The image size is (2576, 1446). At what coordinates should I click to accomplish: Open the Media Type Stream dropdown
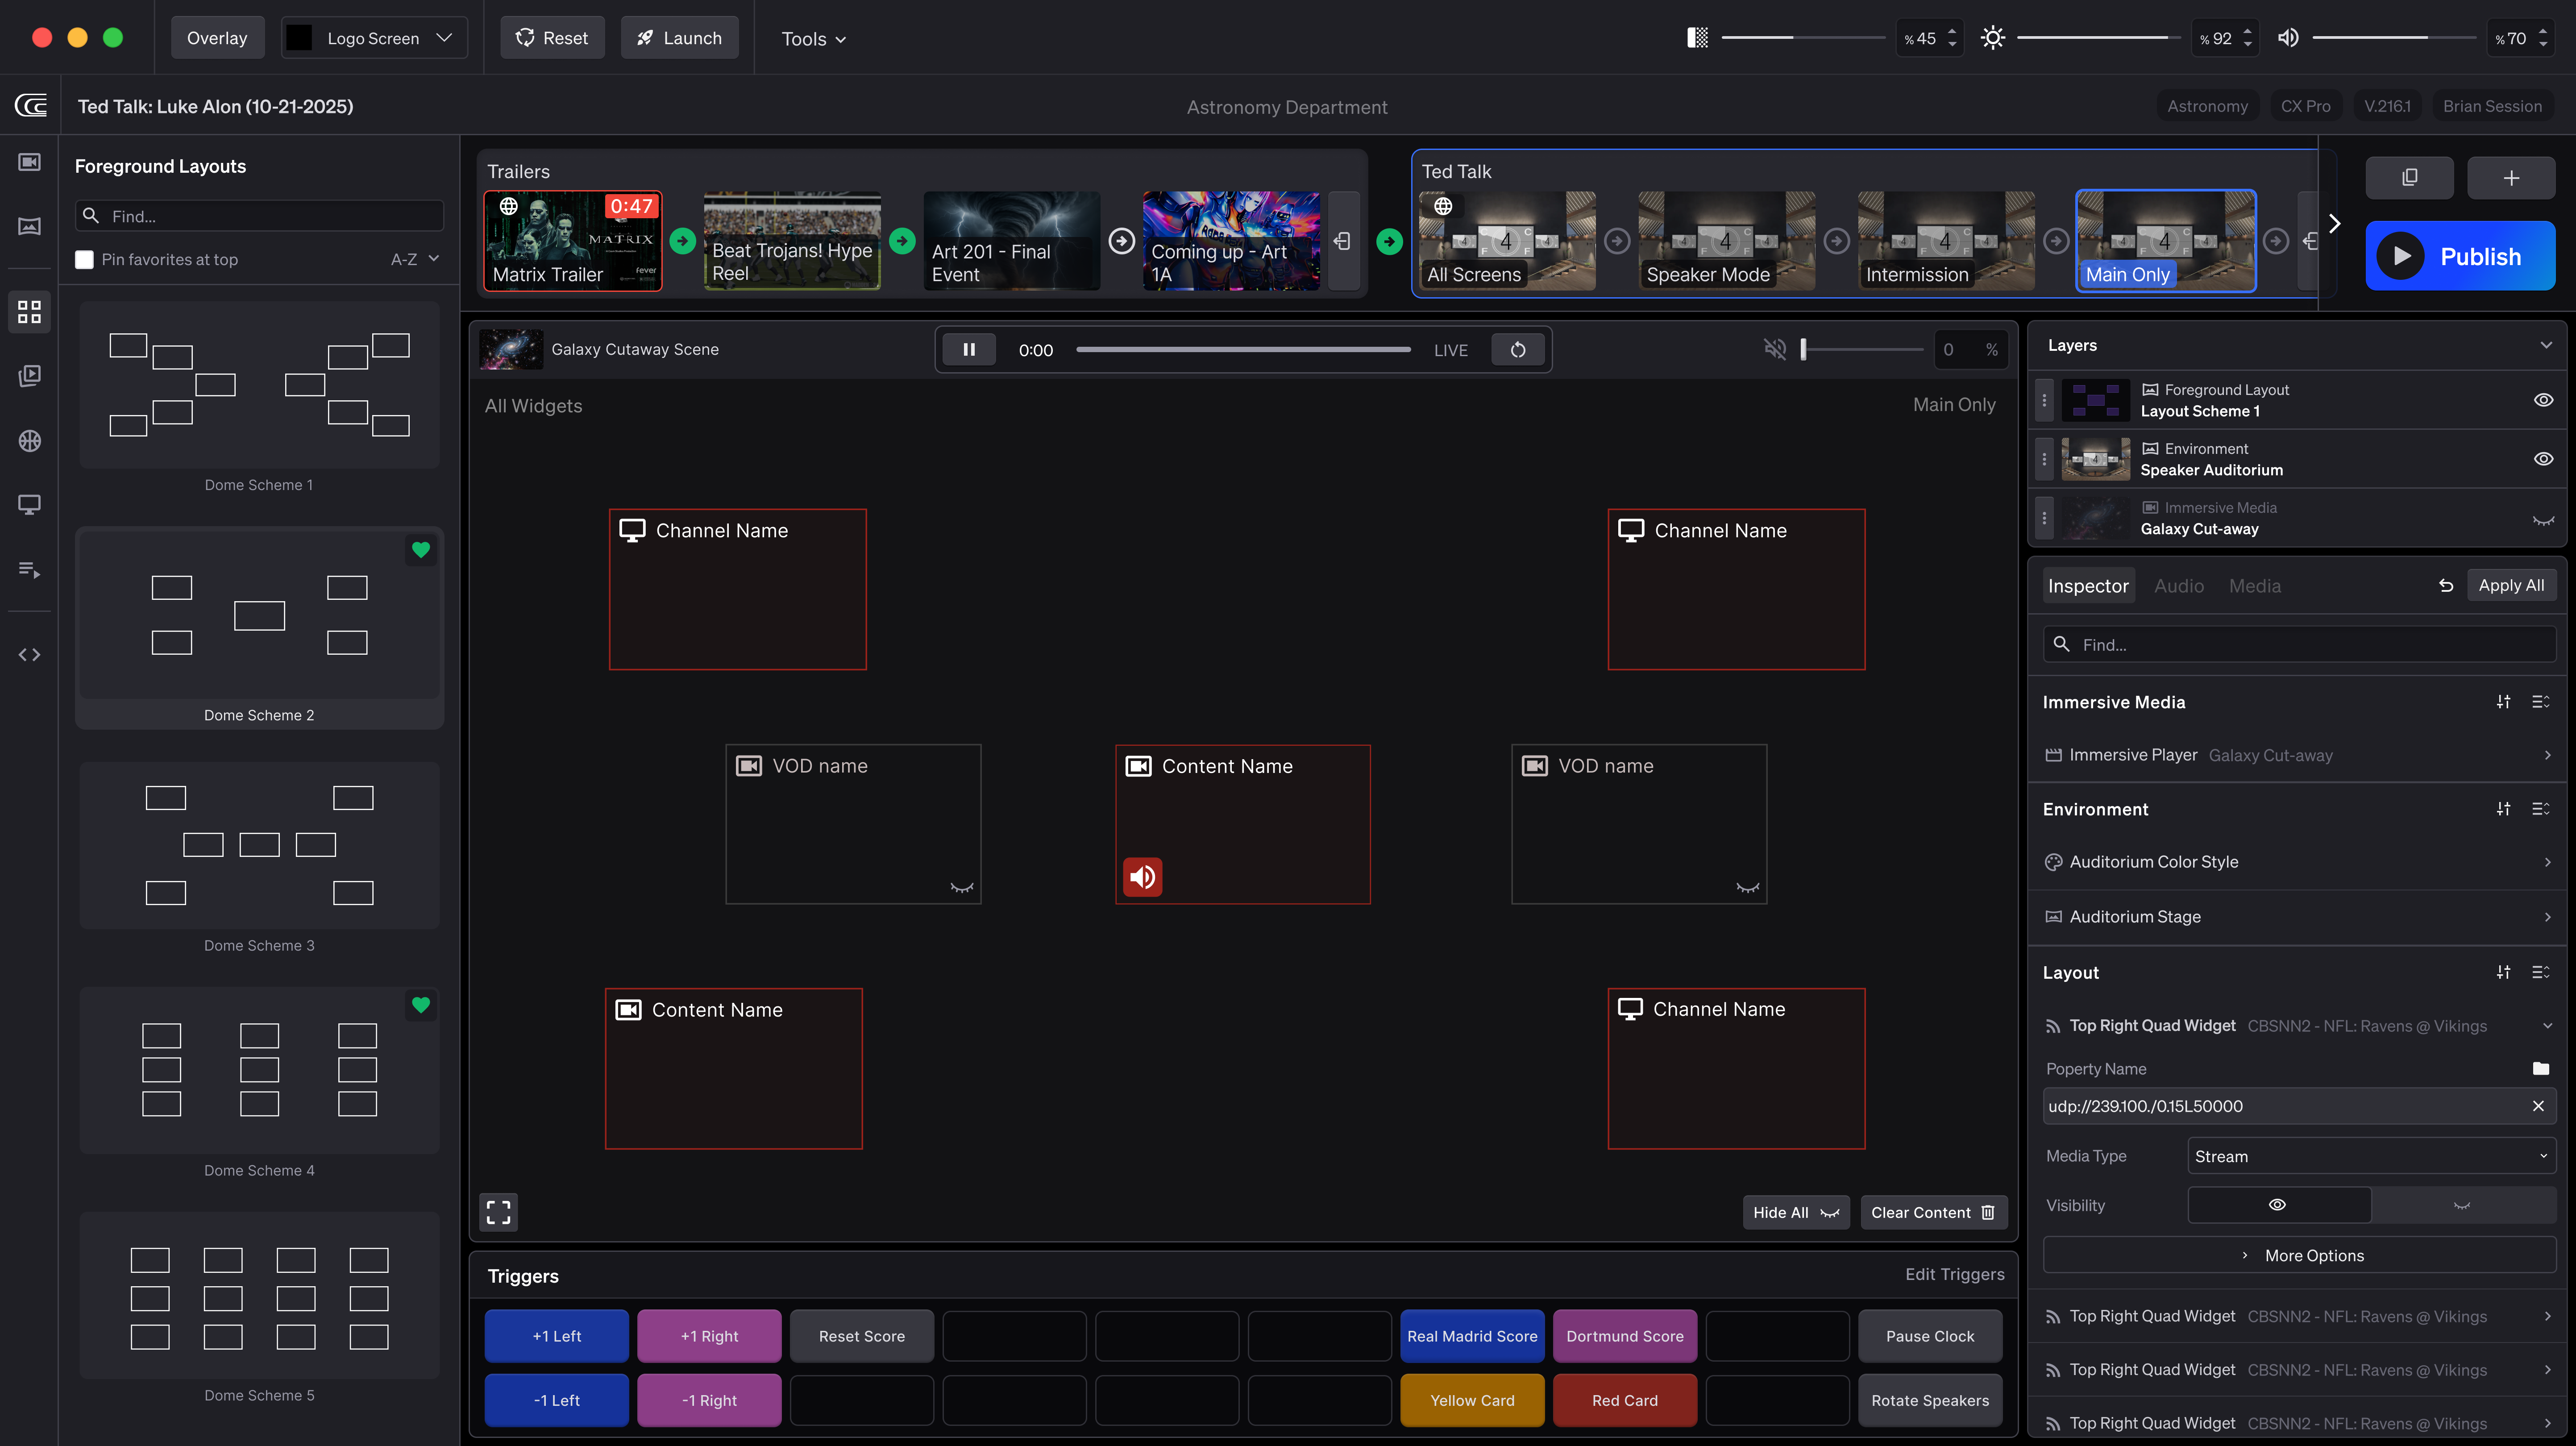pos(2370,1156)
